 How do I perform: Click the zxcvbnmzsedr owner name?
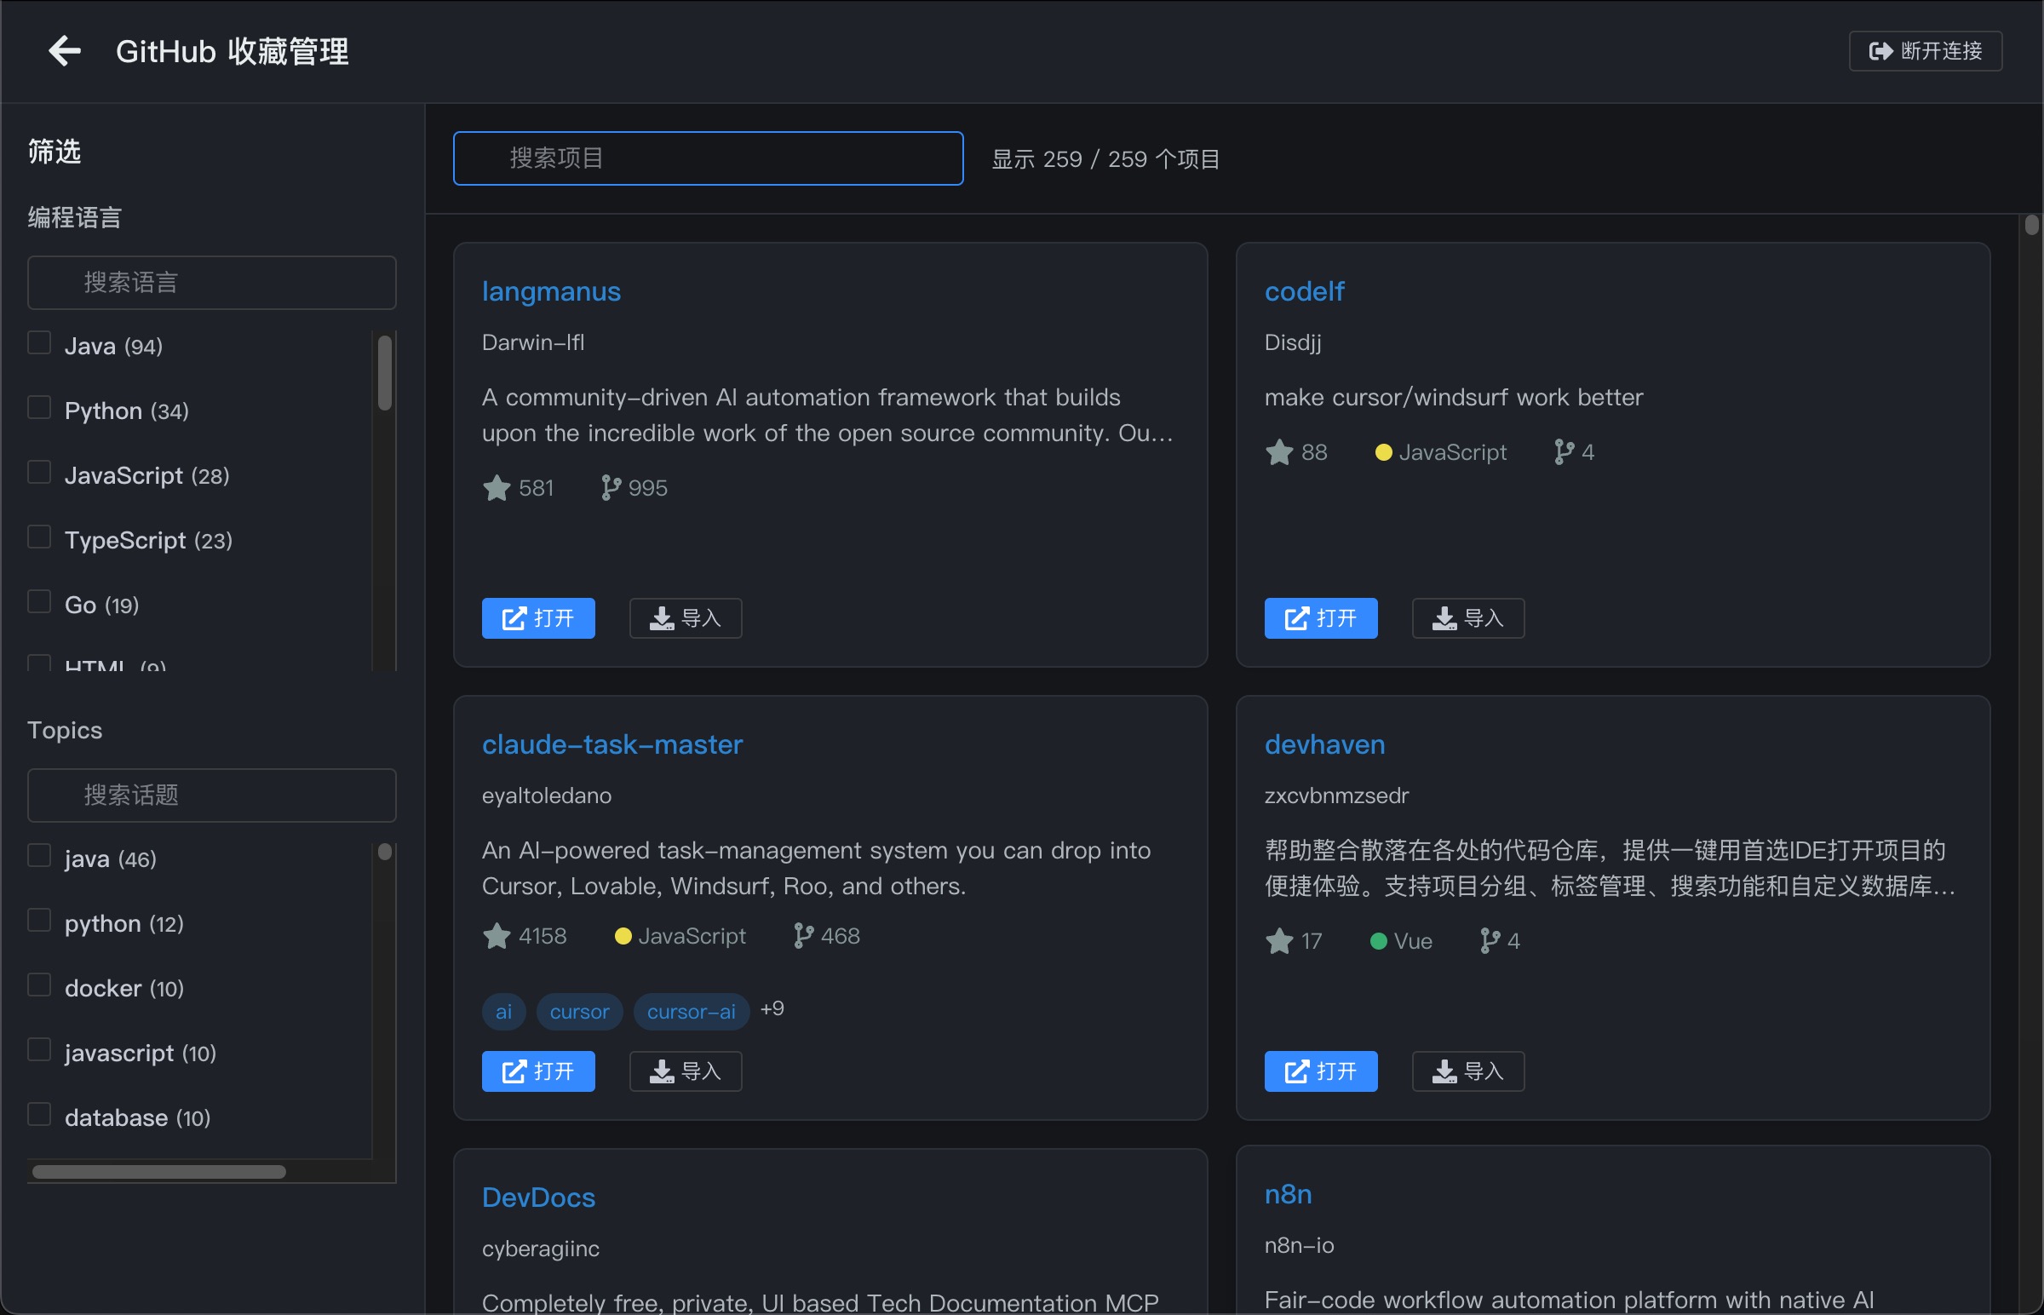click(1336, 795)
